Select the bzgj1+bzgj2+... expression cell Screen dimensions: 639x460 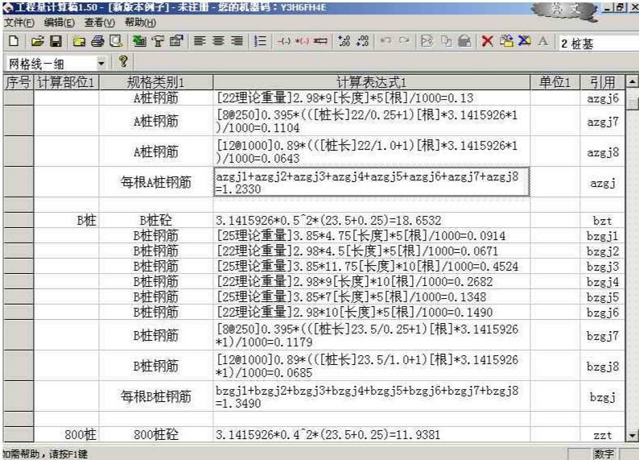(x=371, y=396)
